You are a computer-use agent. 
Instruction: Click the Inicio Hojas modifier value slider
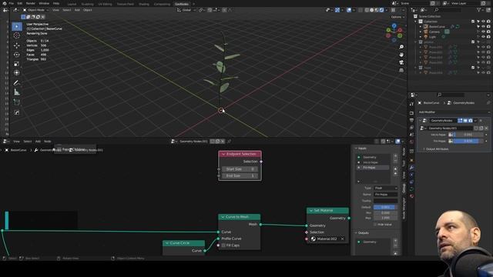pos(468,135)
